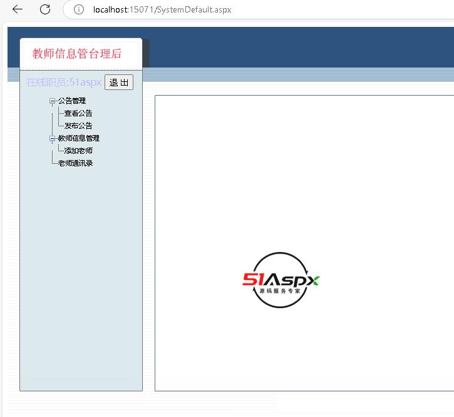Focus the address bar URL SystemDefault.aspx

(x=162, y=9)
